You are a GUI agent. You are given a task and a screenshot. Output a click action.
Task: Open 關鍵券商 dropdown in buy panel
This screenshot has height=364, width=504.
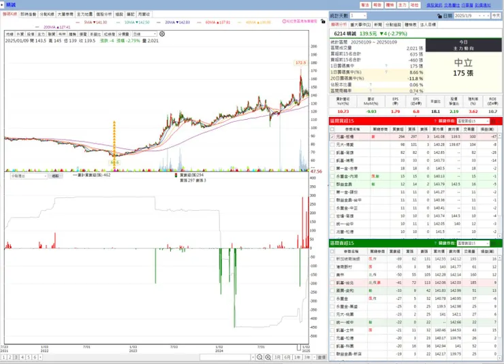point(487,121)
